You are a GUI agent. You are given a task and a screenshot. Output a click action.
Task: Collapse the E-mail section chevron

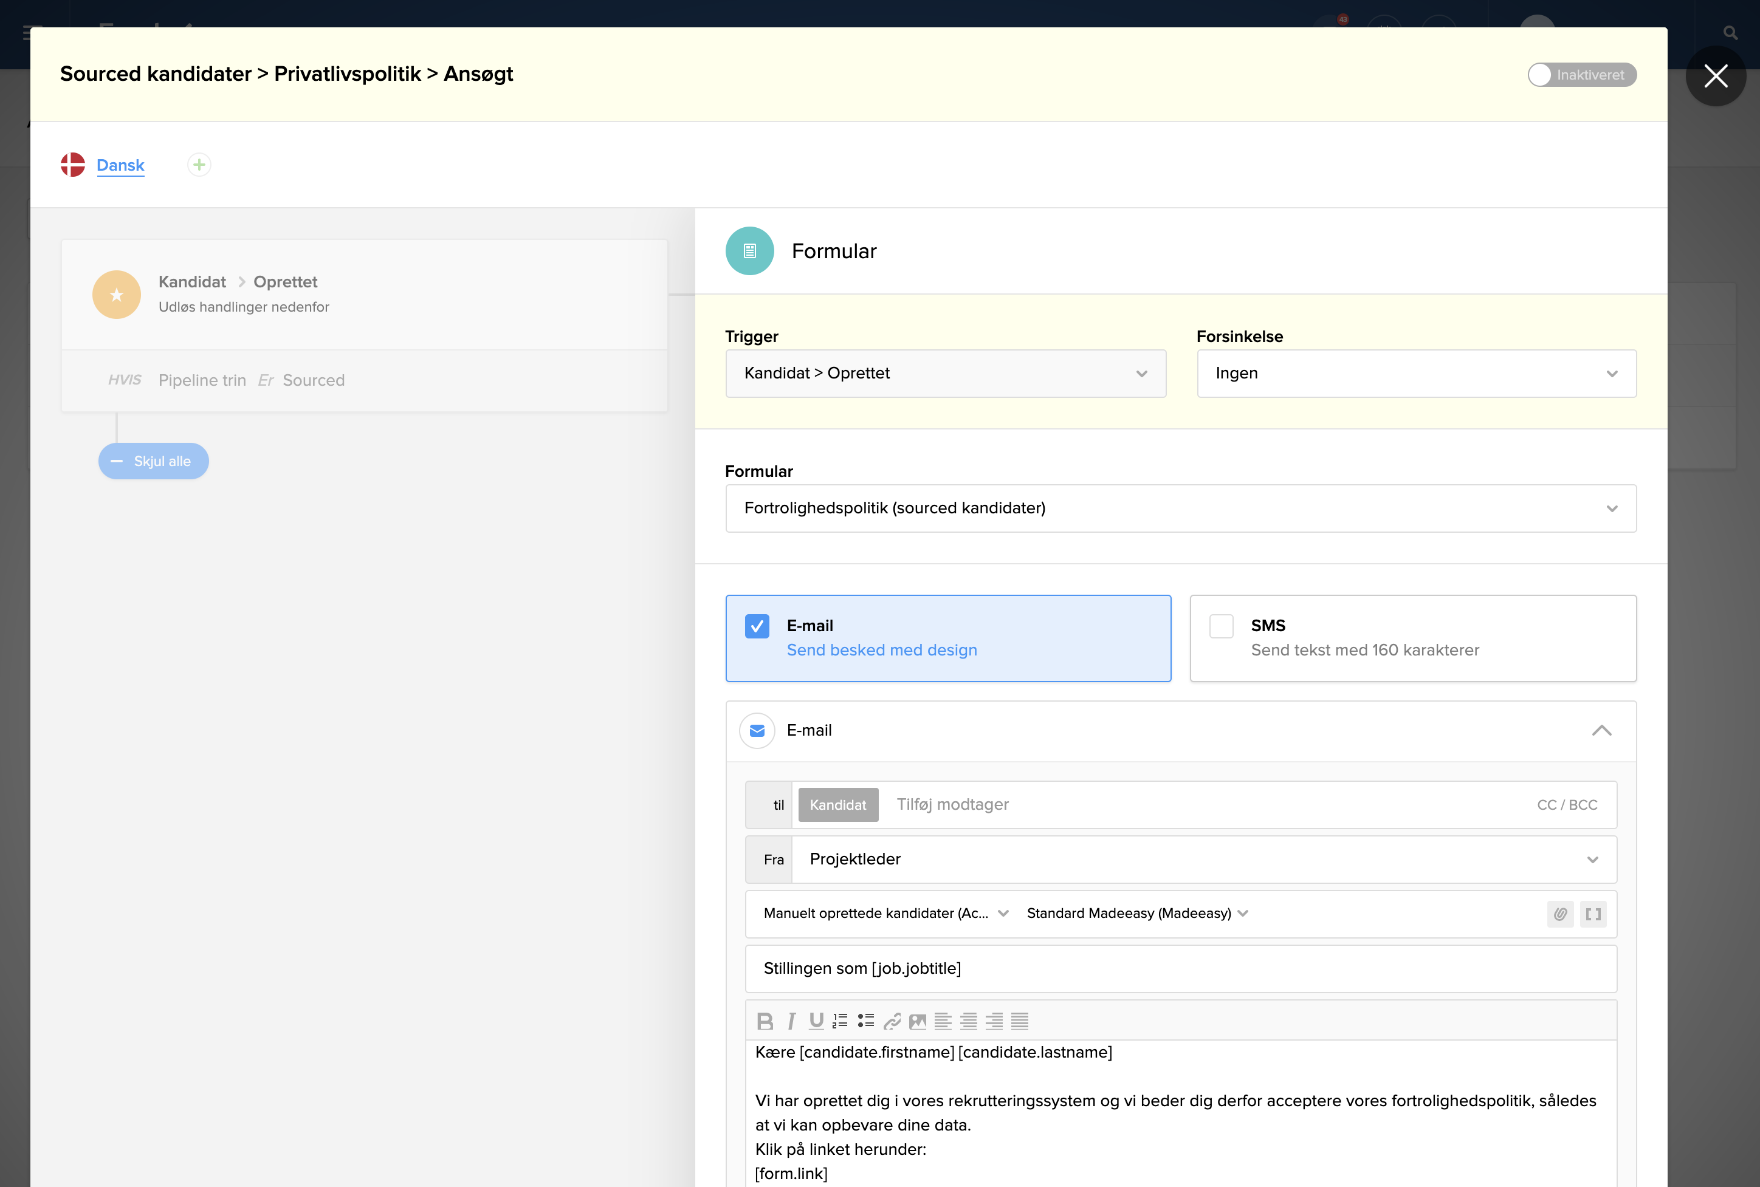coord(1601,731)
